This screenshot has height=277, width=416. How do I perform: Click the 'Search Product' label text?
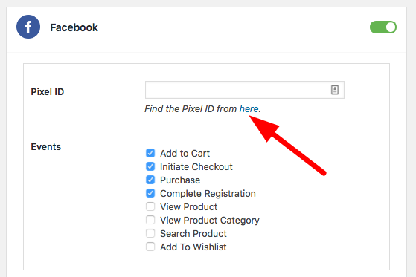point(193,234)
